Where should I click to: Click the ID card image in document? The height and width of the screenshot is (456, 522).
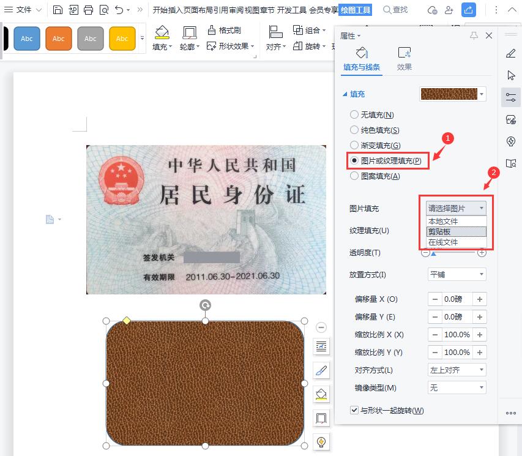[x=206, y=220]
